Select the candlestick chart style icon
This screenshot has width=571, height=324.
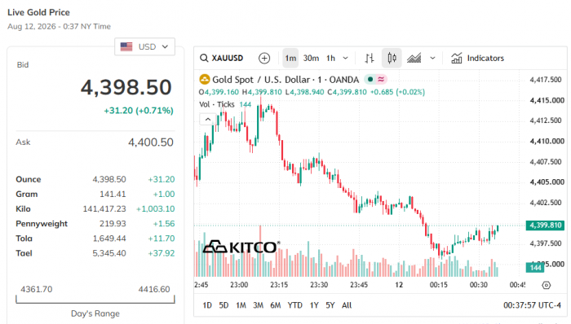[x=392, y=58]
